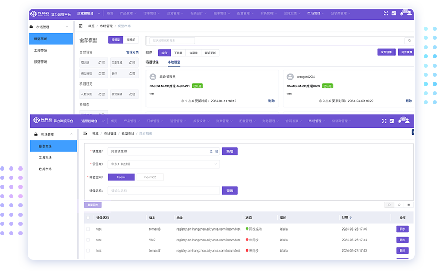Select the checkbox for version V6.0 row
Screen dimensions: 437x272
88,240
